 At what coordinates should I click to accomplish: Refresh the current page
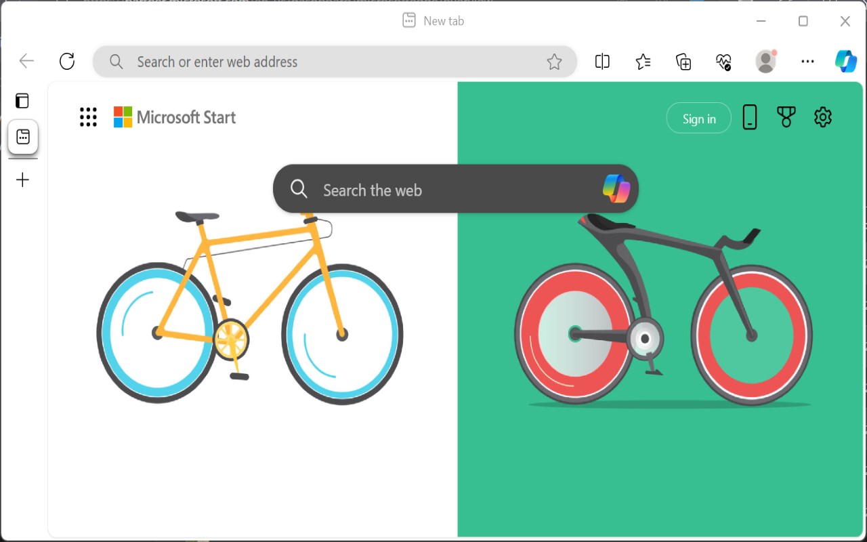pos(67,62)
